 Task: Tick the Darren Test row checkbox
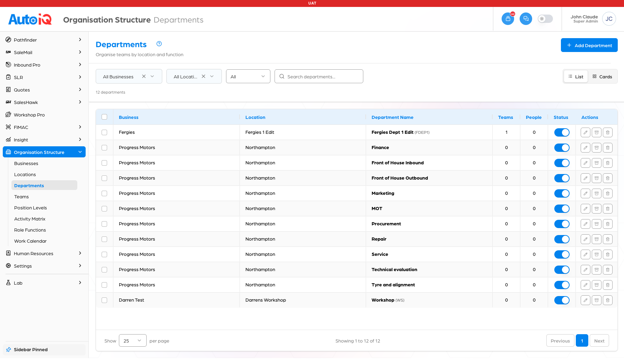pos(104,300)
